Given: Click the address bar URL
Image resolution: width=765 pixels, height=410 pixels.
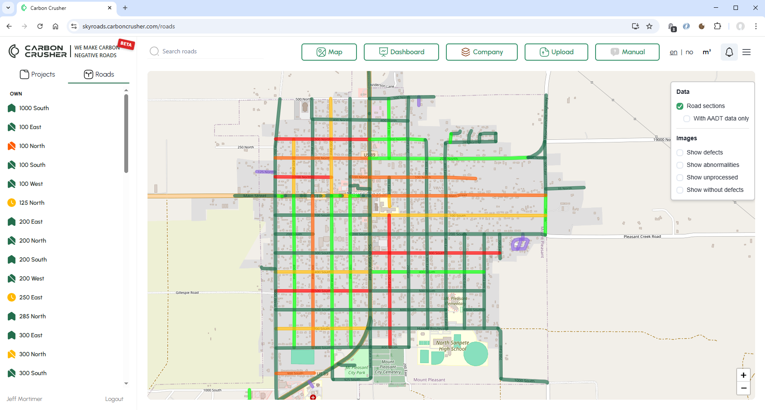Looking at the screenshot, I should pyautogui.click(x=129, y=26).
